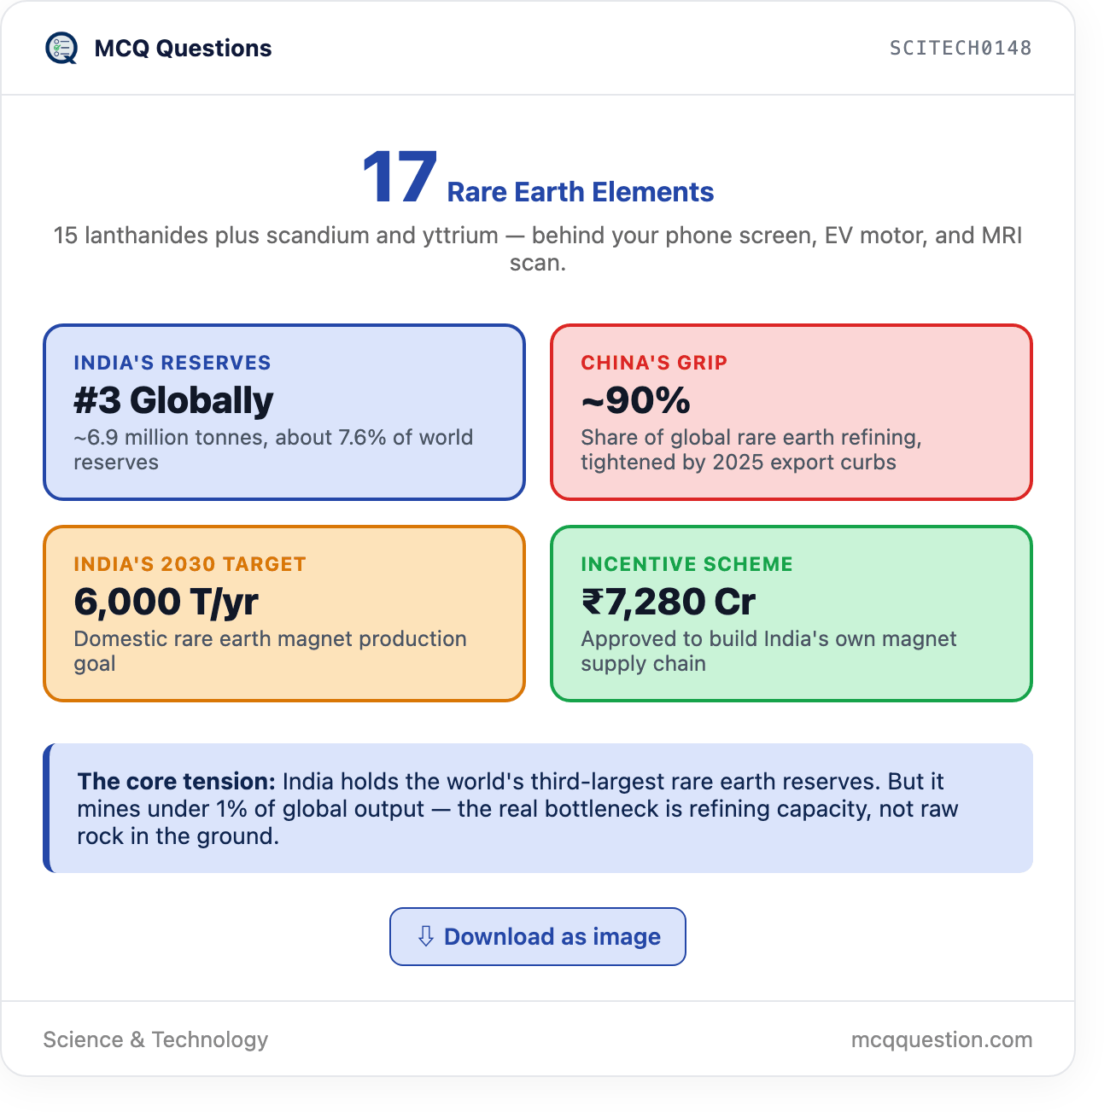Select the China's Grip card
This screenshot has width=1104, height=1112.
tap(791, 412)
